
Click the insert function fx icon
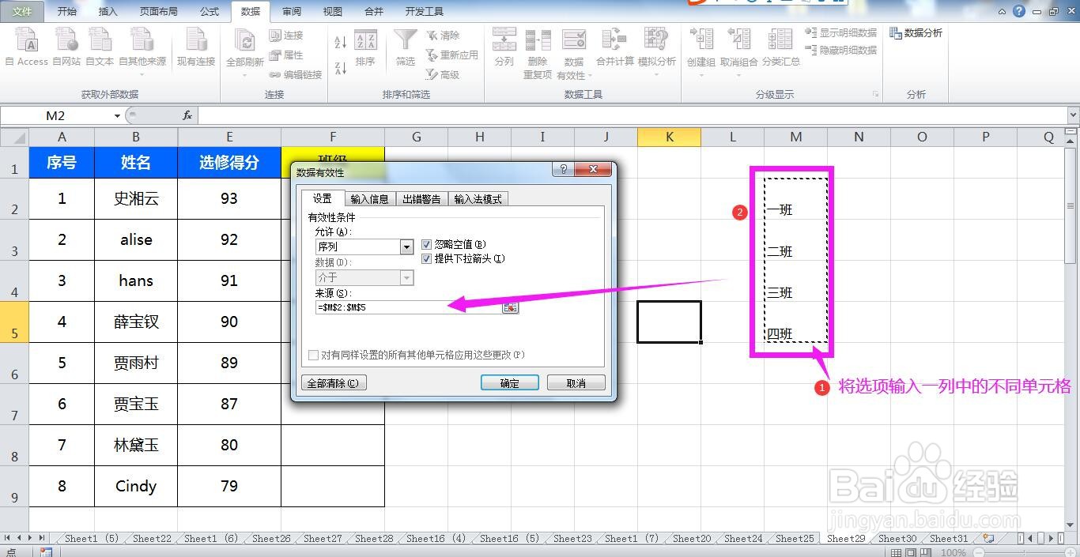[x=187, y=115]
